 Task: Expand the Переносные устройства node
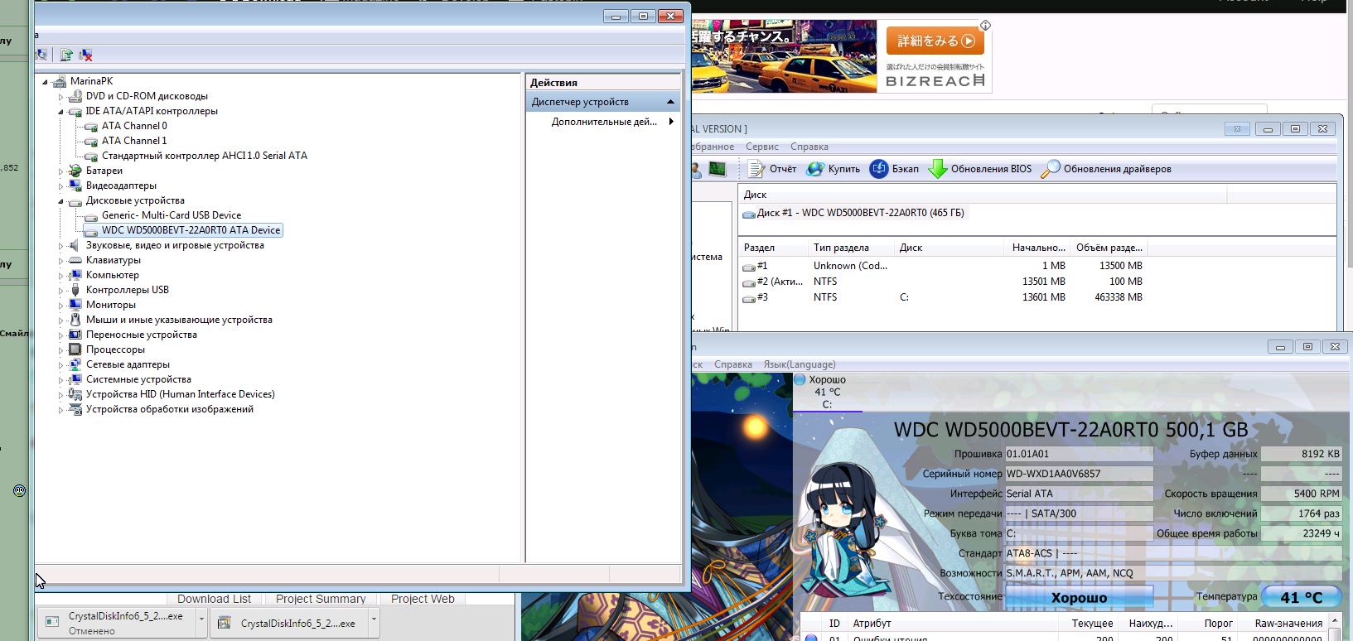(x=60, y=335)
